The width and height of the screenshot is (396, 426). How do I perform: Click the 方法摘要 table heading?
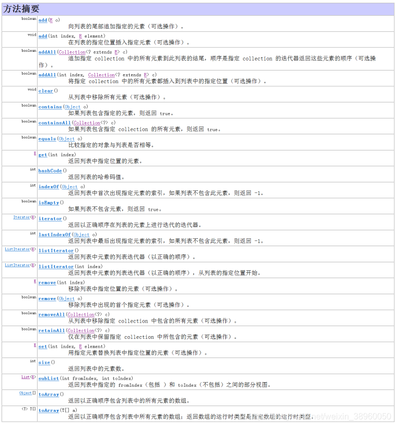tap(21, 9)
